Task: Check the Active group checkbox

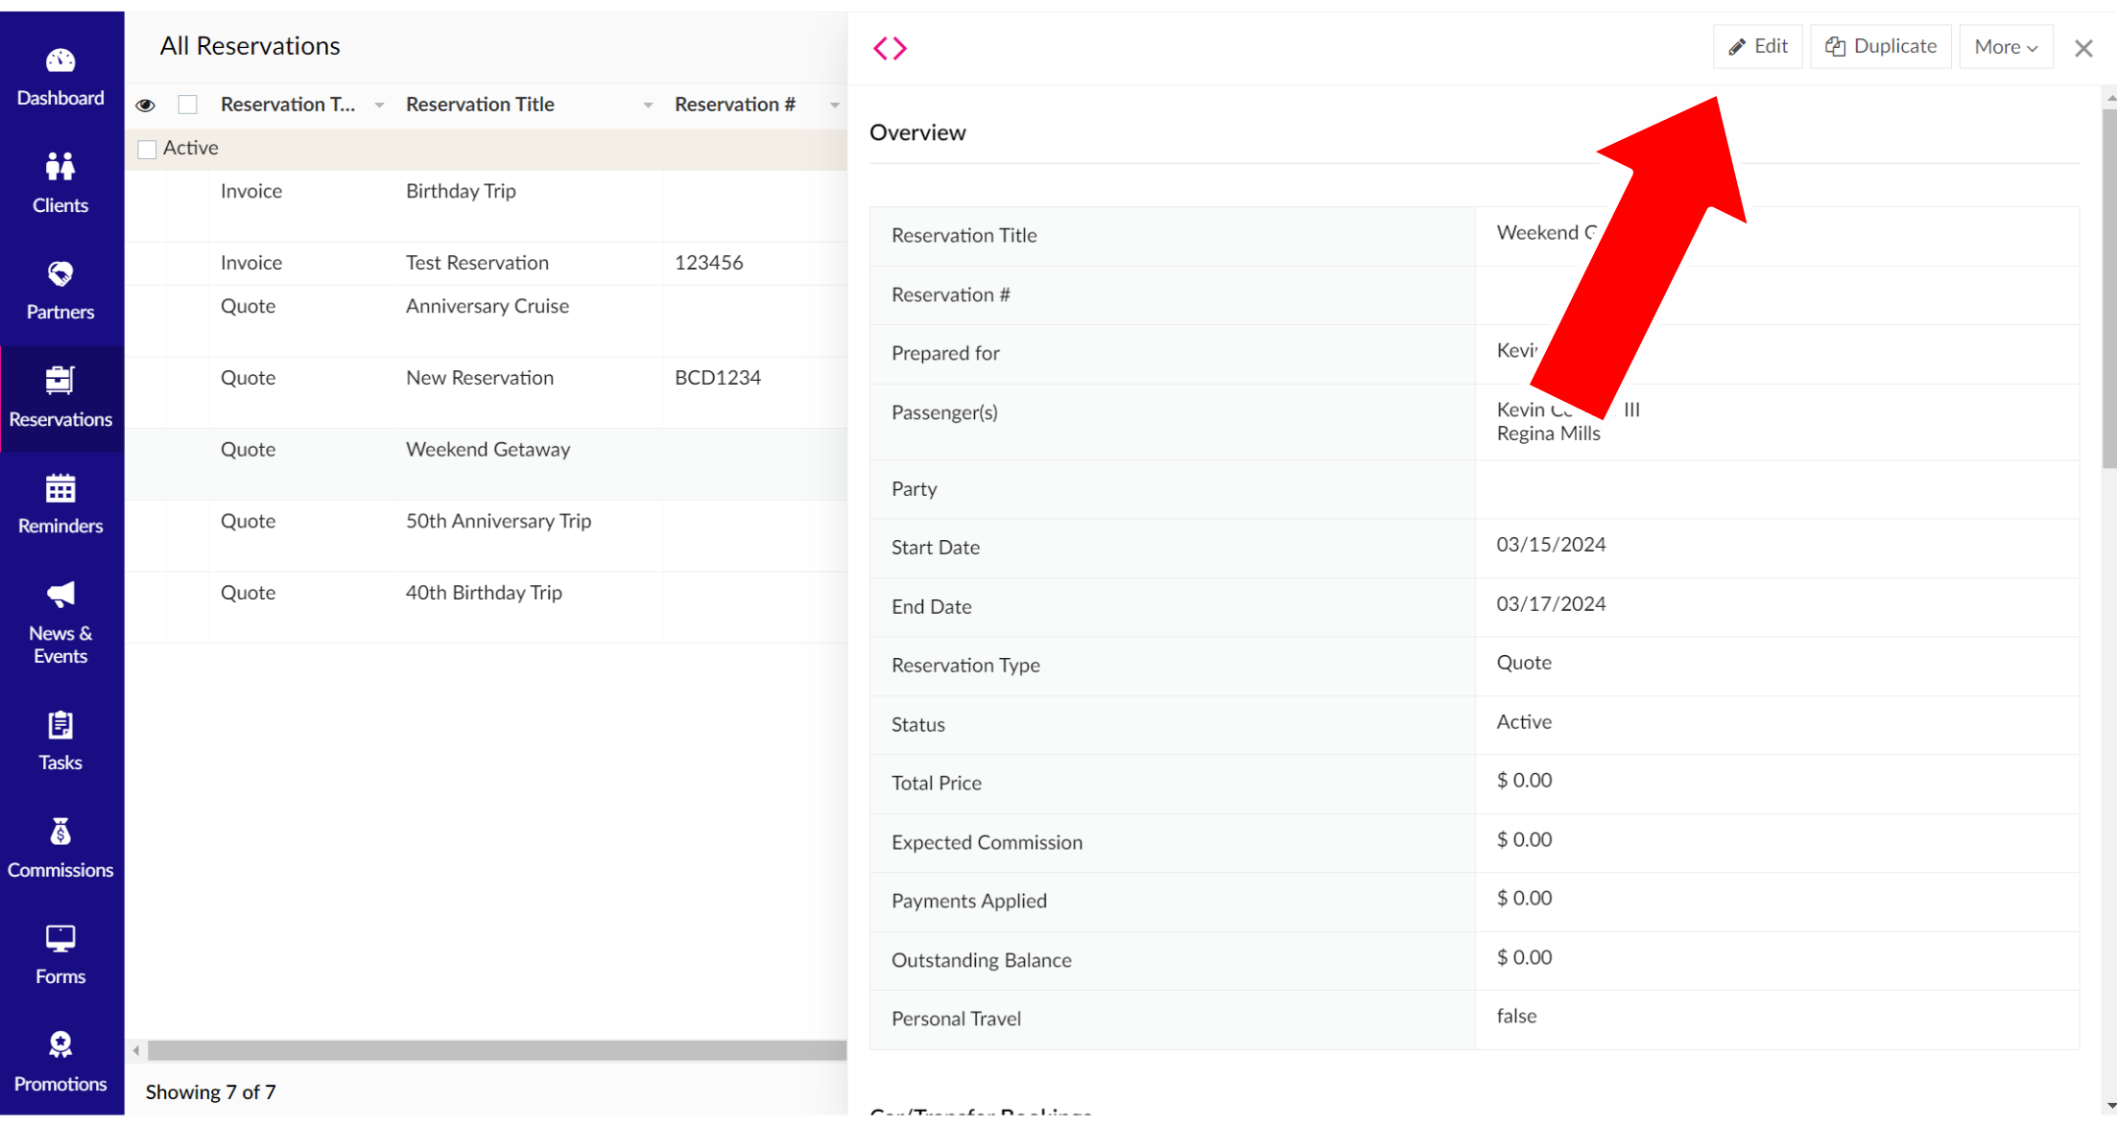Action: click(x=148, y=150)
